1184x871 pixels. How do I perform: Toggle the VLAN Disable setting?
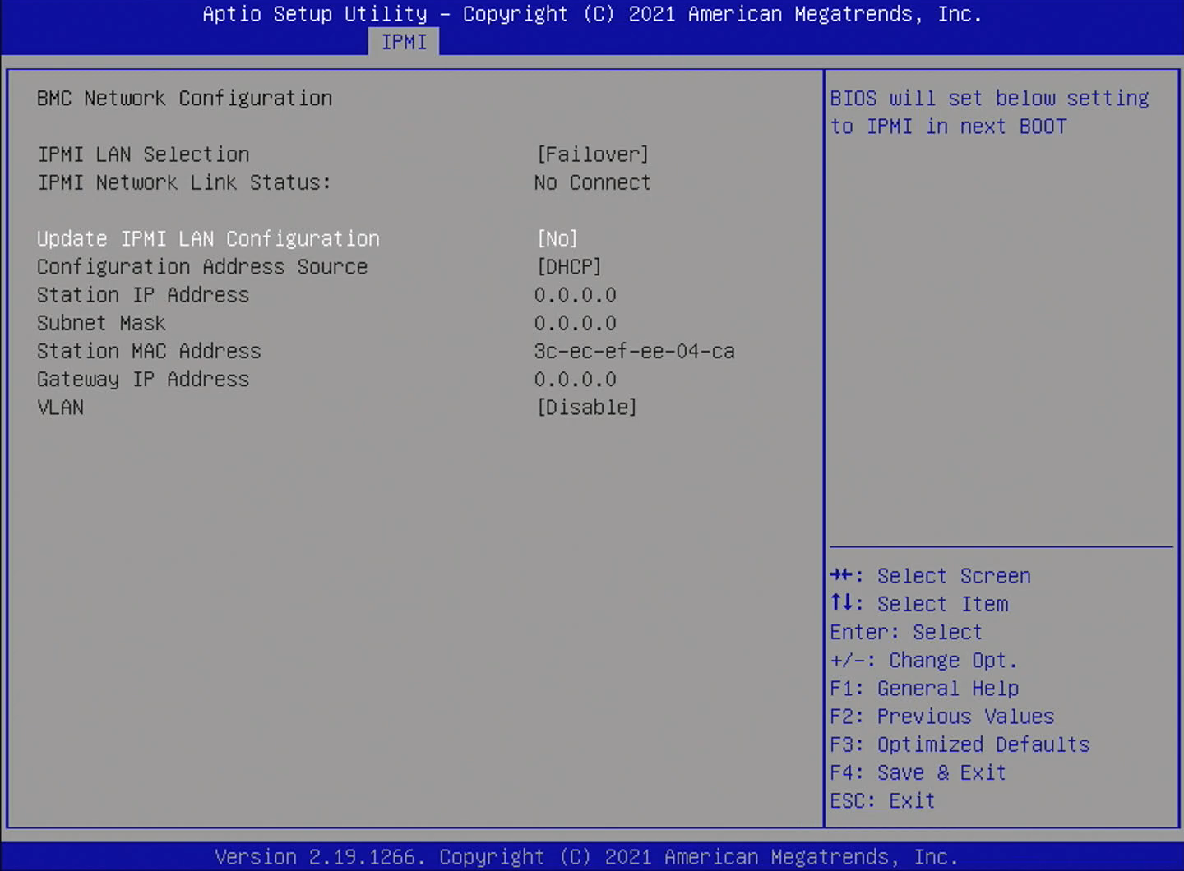coord(586,408)
